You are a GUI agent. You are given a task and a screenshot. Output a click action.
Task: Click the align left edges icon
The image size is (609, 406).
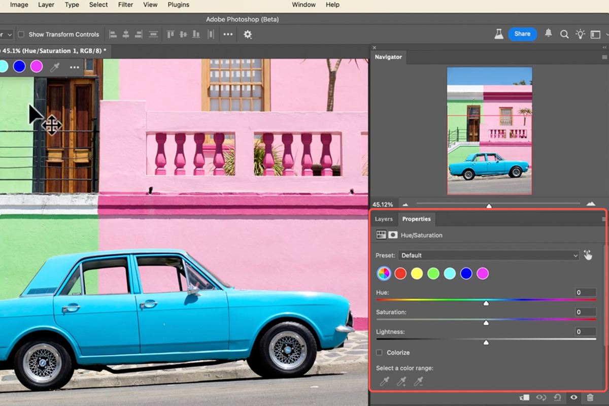(x=113, y=34)
